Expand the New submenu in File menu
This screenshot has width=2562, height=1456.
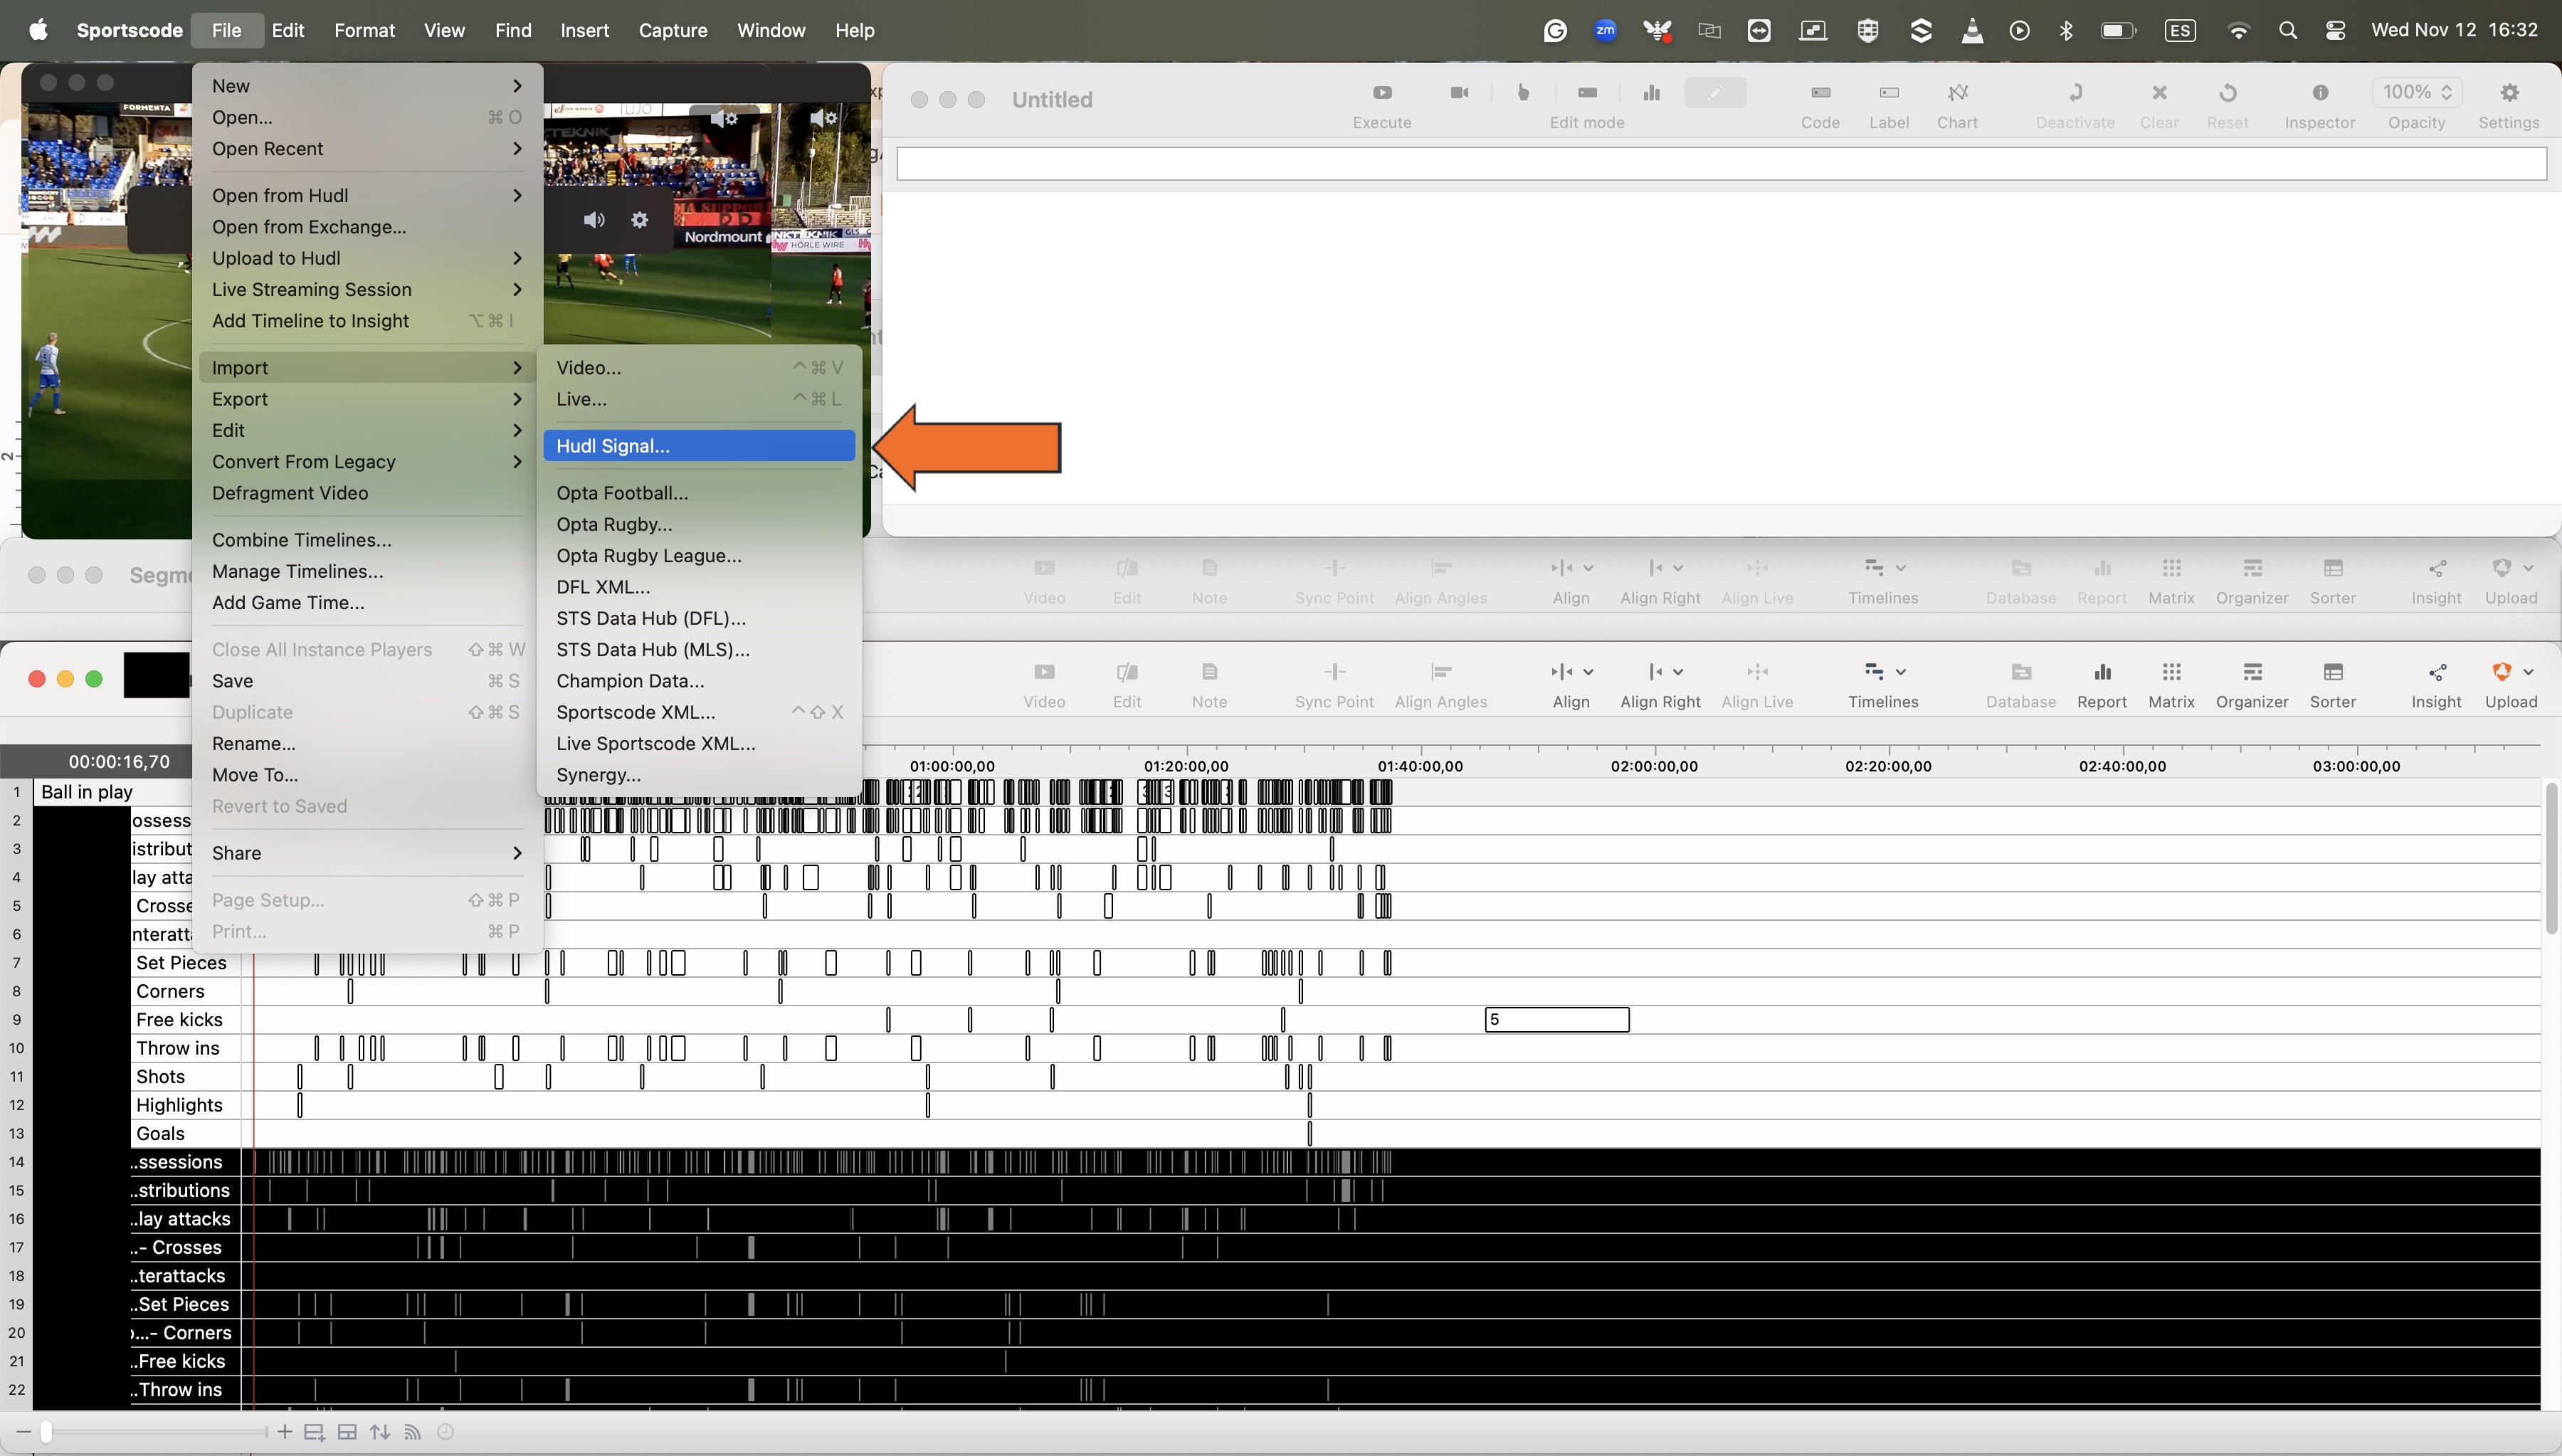[x=367, y=86]
